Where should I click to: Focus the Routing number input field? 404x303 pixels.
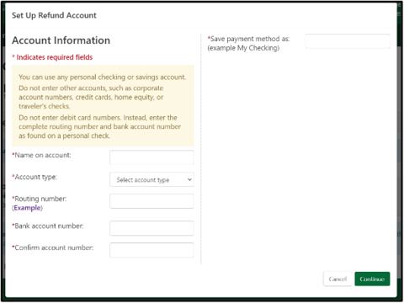point(151,201)
